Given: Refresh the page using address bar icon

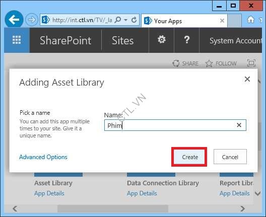Looking at the screenshot, I should pyautogui.click(x=134, y=20).
